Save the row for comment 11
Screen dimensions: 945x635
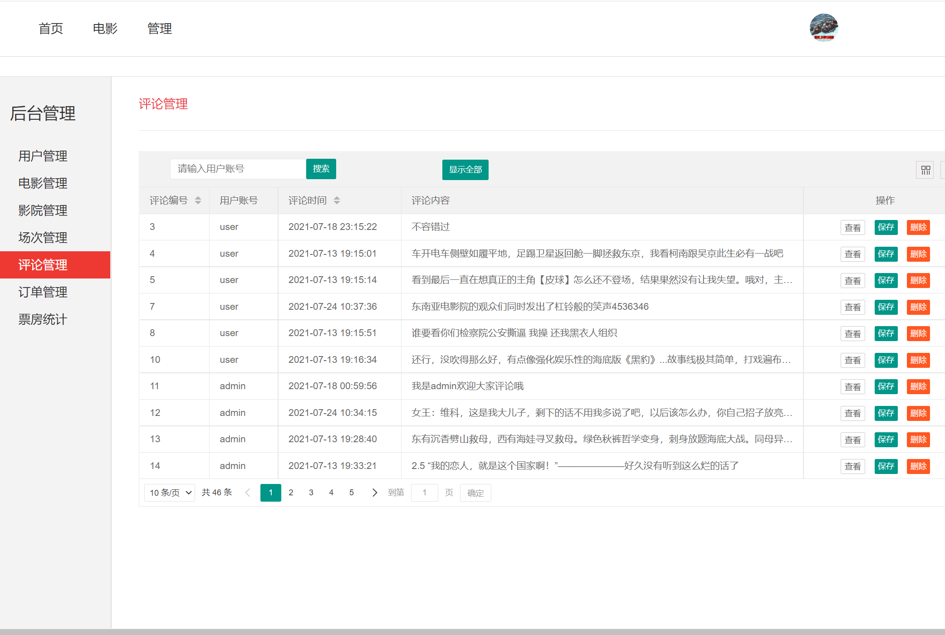[886, 386]
